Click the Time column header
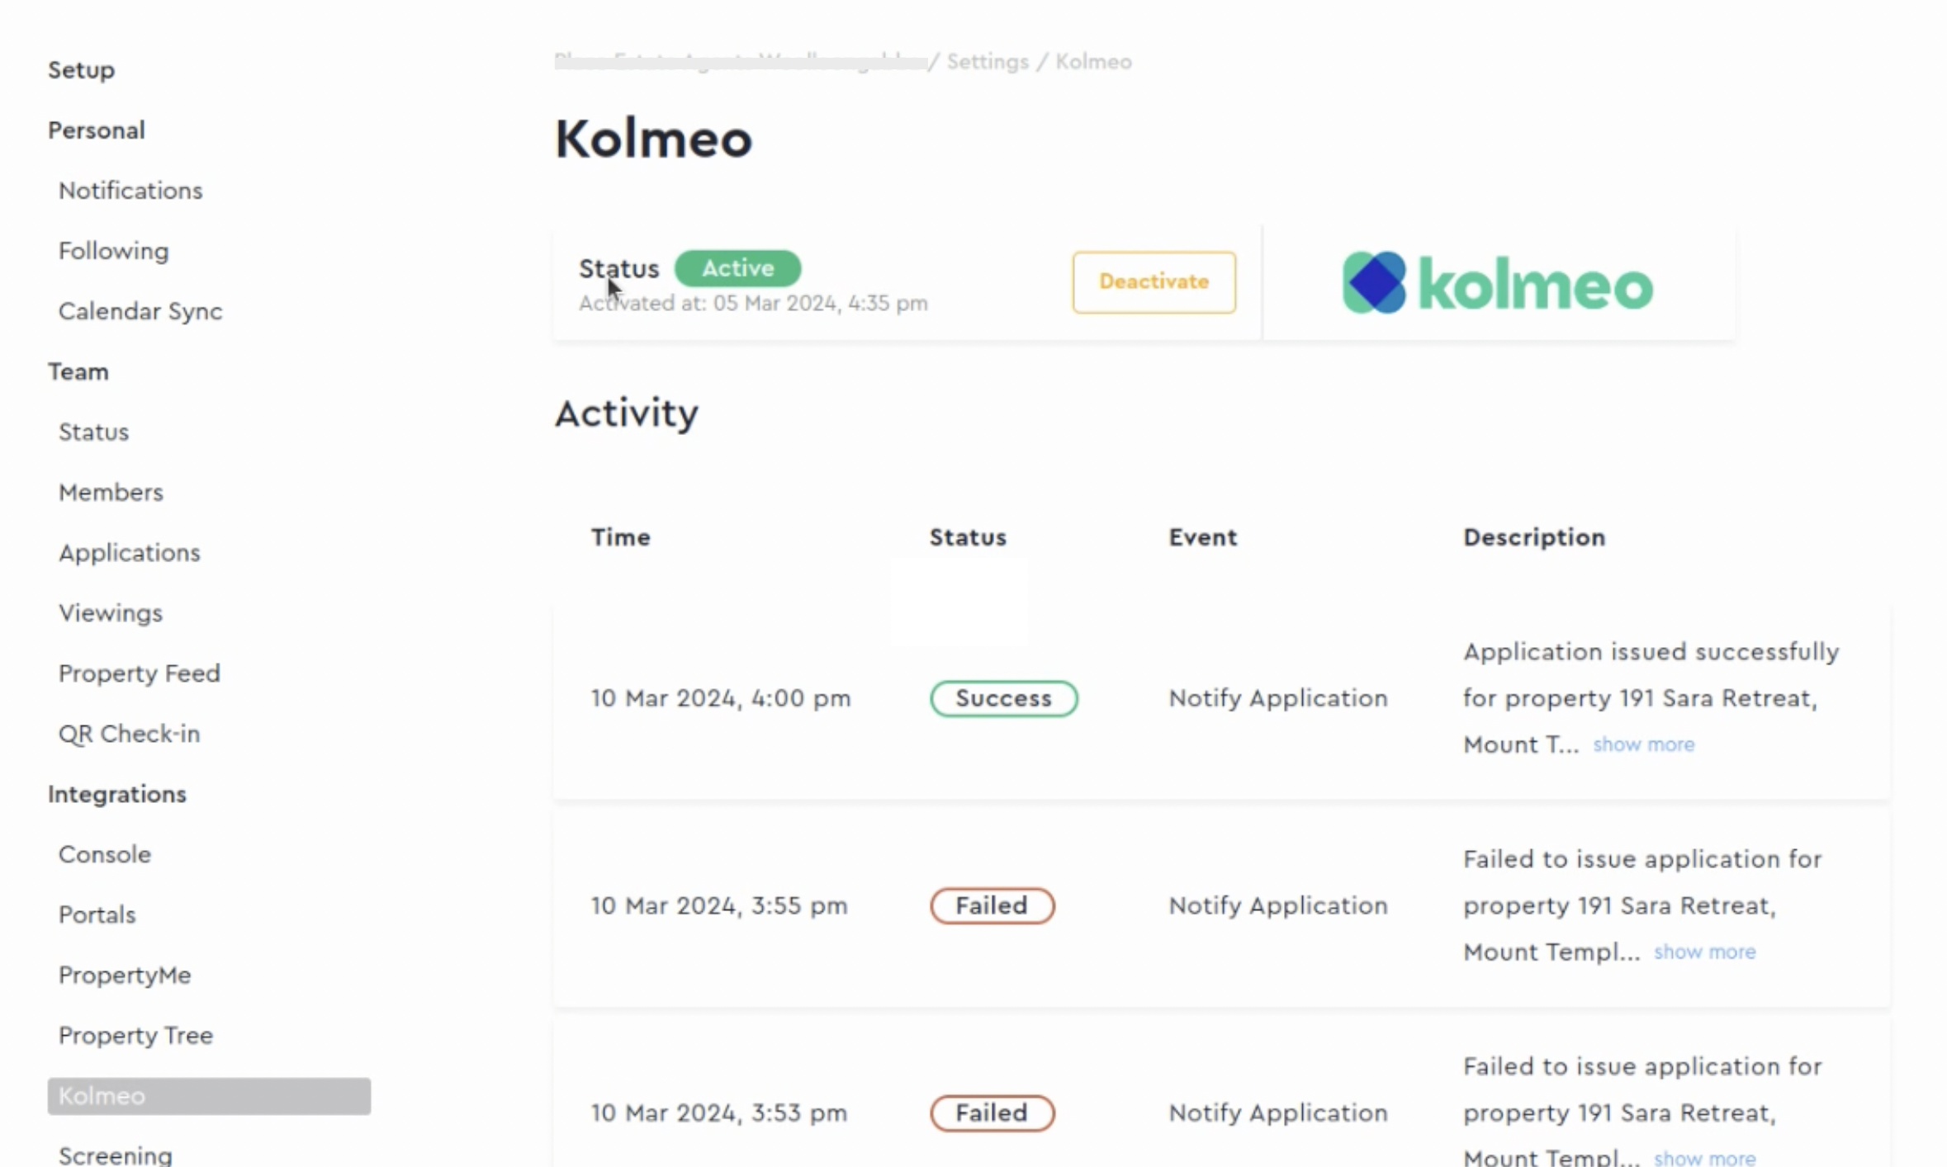The height and width of the screenshot is (1167, 1947). click(621, 537)
